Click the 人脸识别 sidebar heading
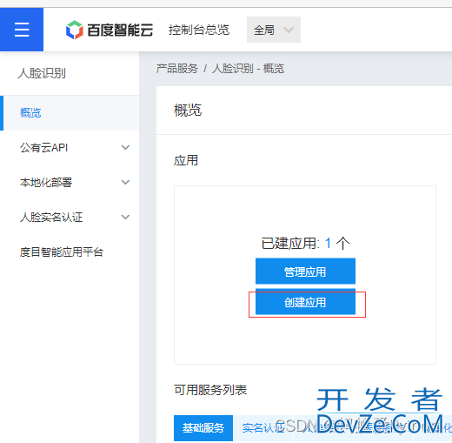 tap(42, 73)
